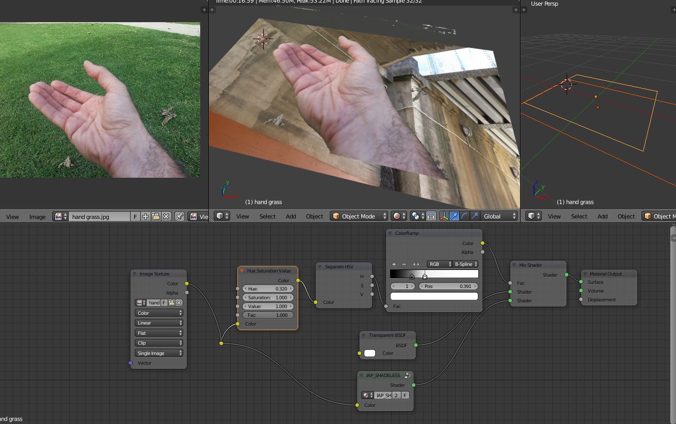
Task: Select the translate manipulator arrow
Action: [x=454, y=216]
